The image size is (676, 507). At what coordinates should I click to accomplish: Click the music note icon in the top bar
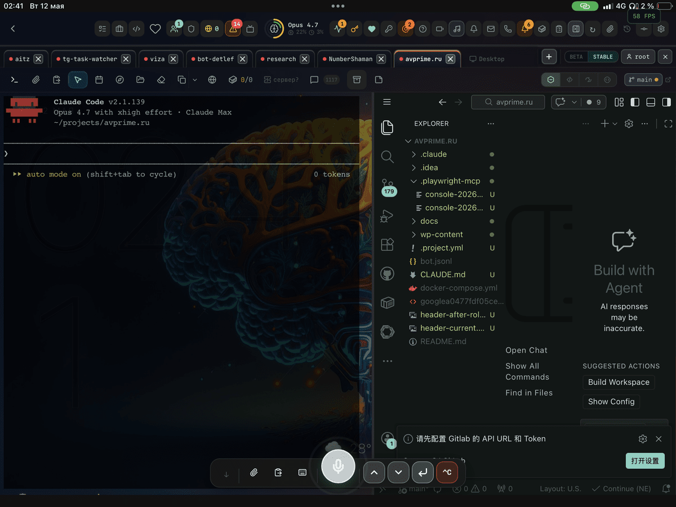click(457, 29)
